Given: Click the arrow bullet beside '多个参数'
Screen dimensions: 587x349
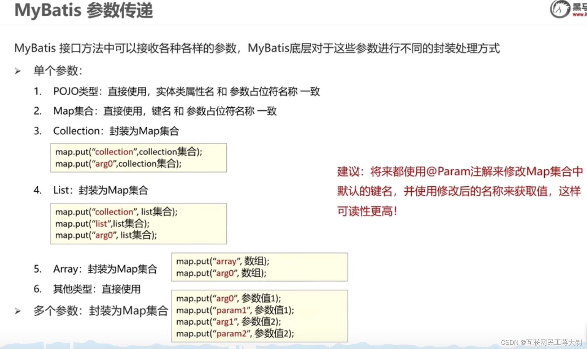Looking at the screenshot, I should coord(17,310).
